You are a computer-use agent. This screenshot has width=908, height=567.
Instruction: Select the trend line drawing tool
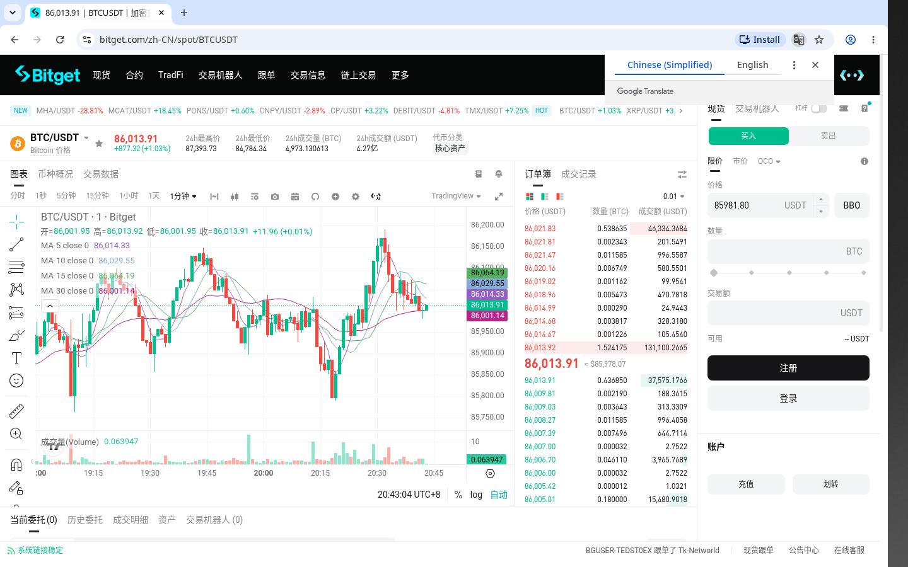coord(17,244)
